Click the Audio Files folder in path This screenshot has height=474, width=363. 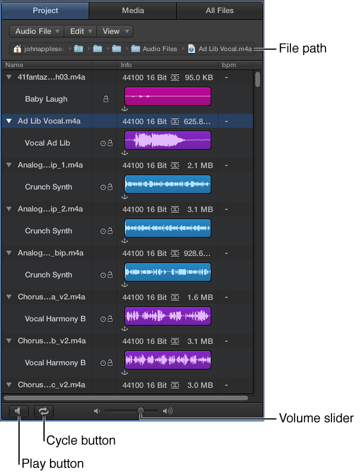click(x=154, y=49)
